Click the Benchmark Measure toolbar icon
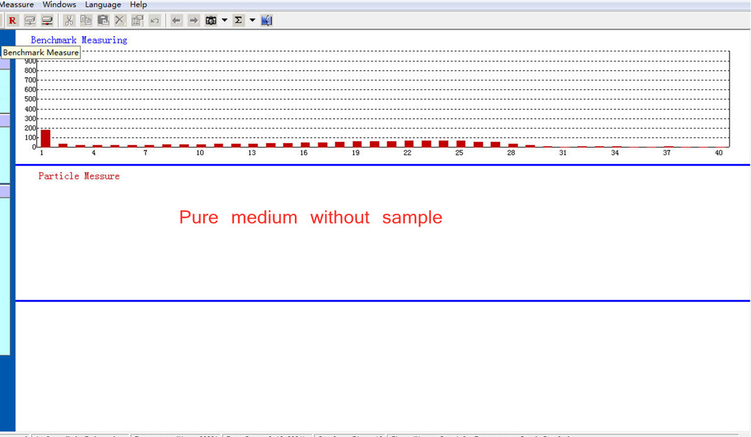The image size is (751, 437). click(x=29, y=20)
